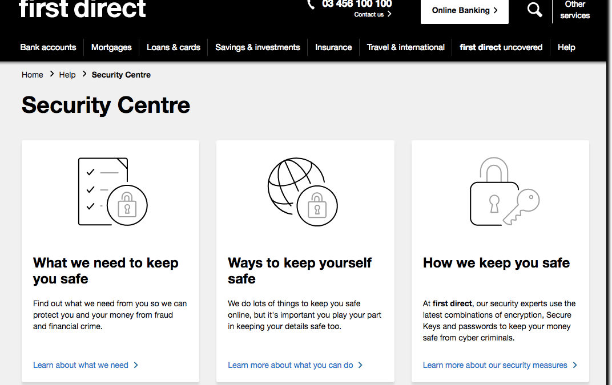Image resolution: width=612 pixels, height=385 pixels.
Task: Click chevron after our security measures link
Action: (x=575, y=365)
